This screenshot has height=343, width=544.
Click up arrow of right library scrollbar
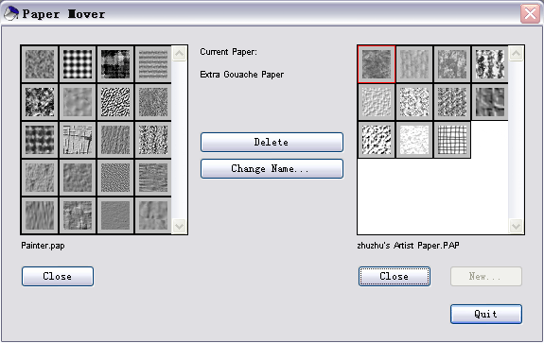516,53
